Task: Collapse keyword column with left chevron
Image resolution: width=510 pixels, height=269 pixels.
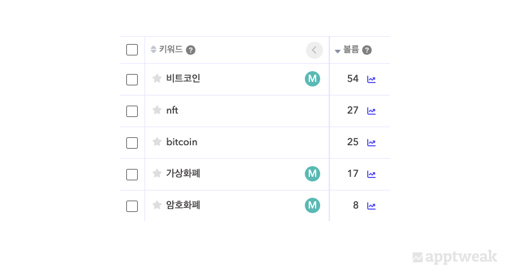Action: click(314, 50)
